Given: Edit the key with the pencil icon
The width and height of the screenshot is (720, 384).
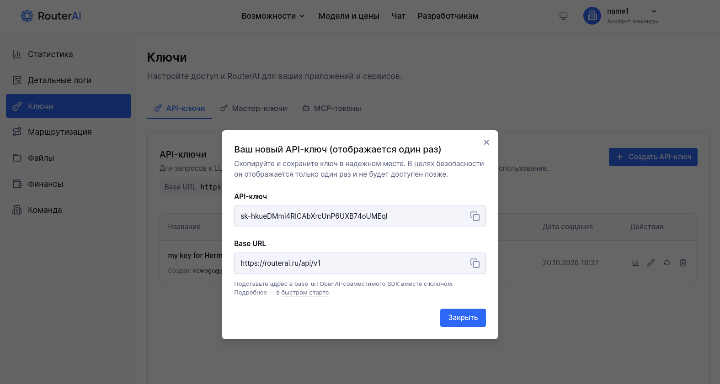Looking at the screenshot, I should click(651, 263).
